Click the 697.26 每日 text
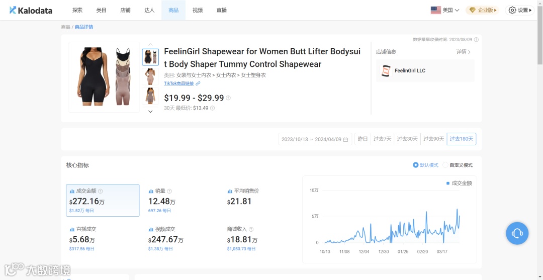543x280 pixels. pyautogui.click(x=159, y=211)
